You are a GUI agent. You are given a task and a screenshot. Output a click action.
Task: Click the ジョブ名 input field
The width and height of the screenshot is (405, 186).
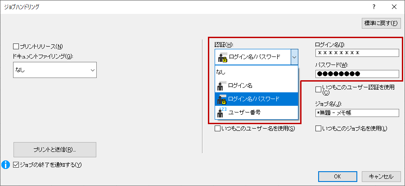pyautogui.click(x=357, y=112)
